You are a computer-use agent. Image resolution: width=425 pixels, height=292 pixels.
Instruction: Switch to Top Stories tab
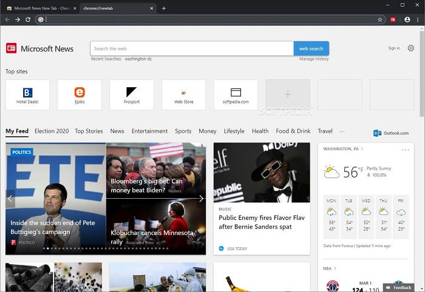point(89,131)
